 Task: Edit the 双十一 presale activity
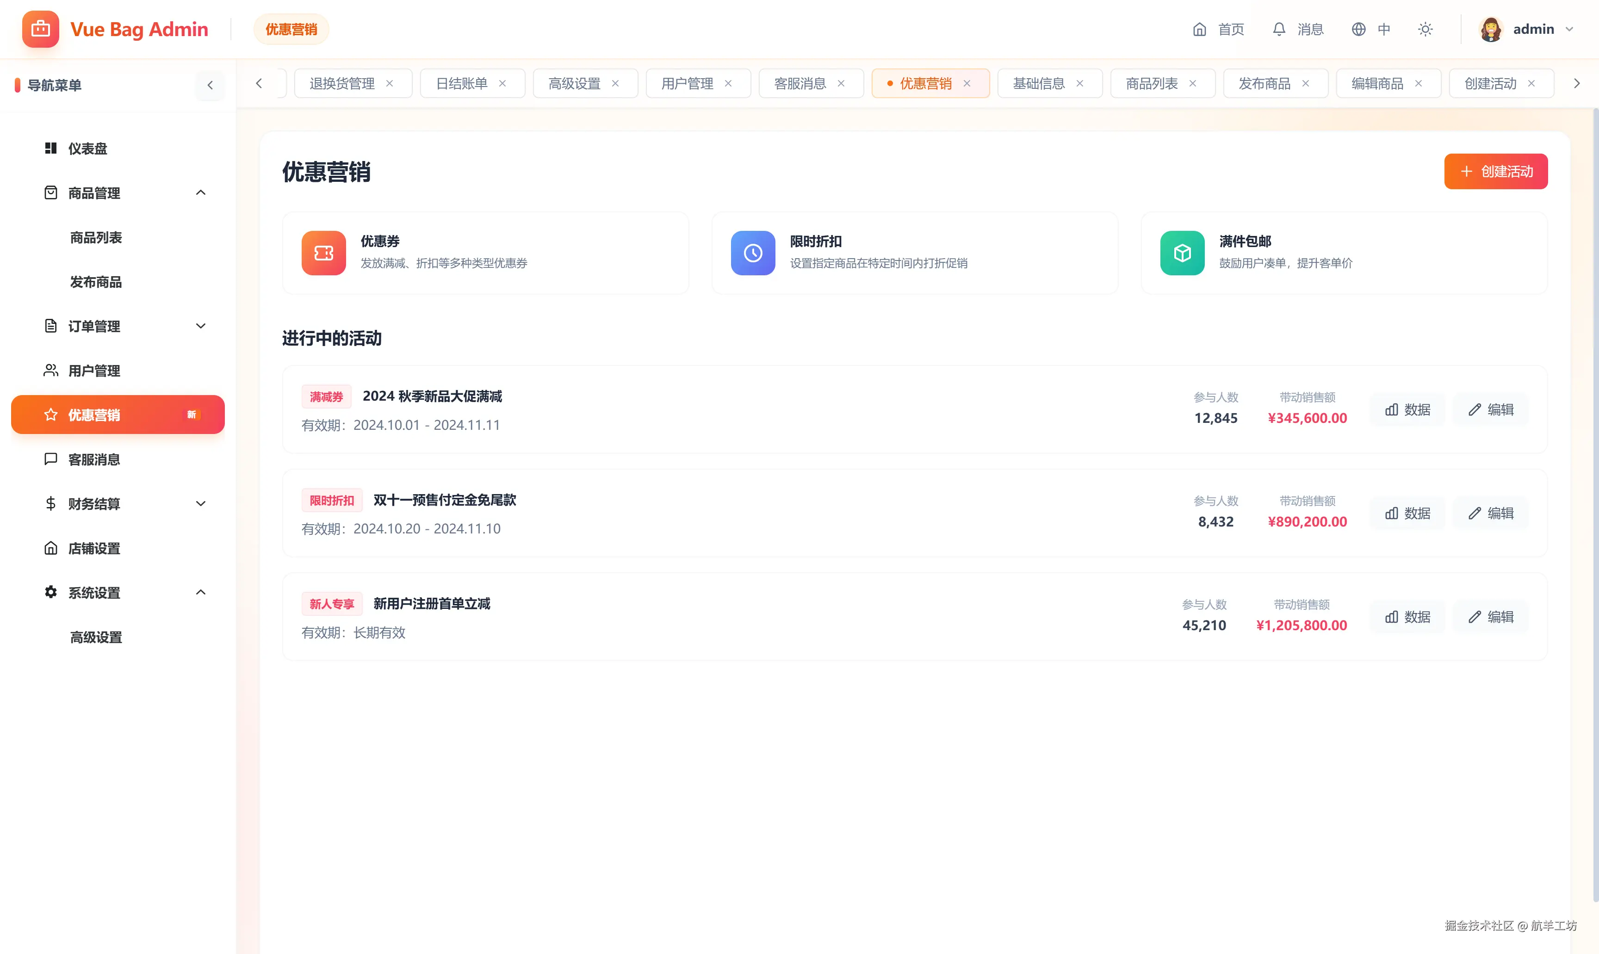[x=1490, y=513]
